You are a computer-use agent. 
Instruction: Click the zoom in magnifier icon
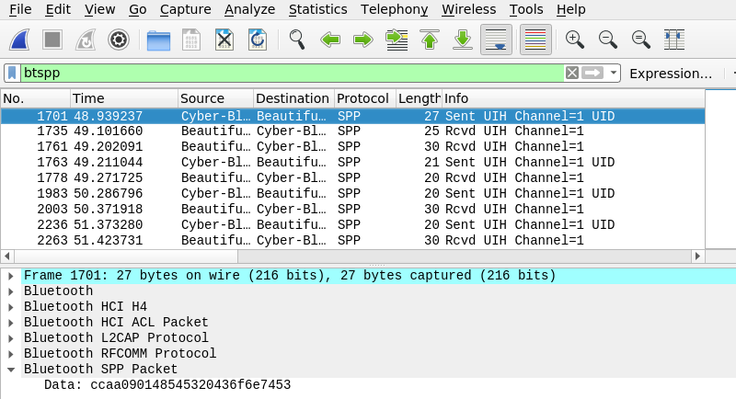pos(575,40)
